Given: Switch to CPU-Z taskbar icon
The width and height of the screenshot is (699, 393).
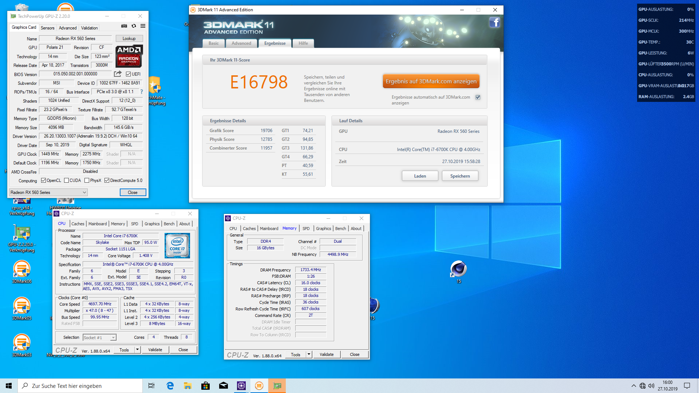Looking at the screenshot, I should click(x=241, y=386).
